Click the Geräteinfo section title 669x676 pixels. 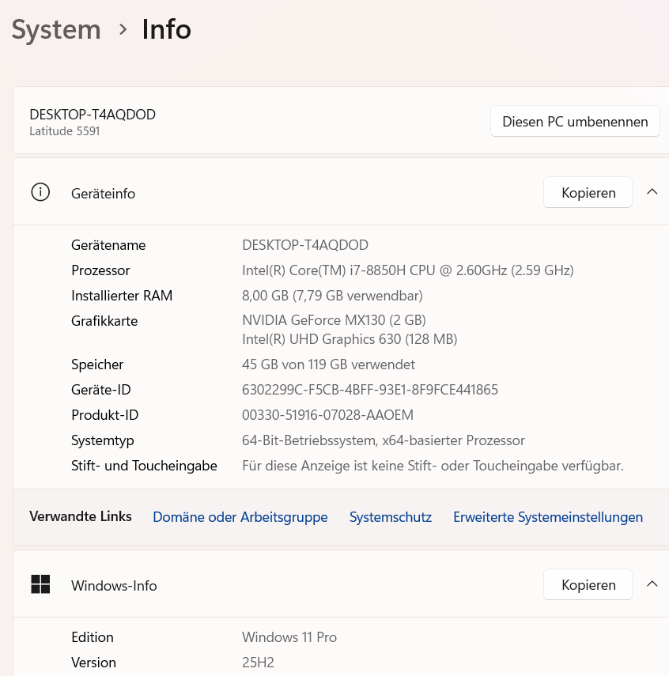point(103,194)
